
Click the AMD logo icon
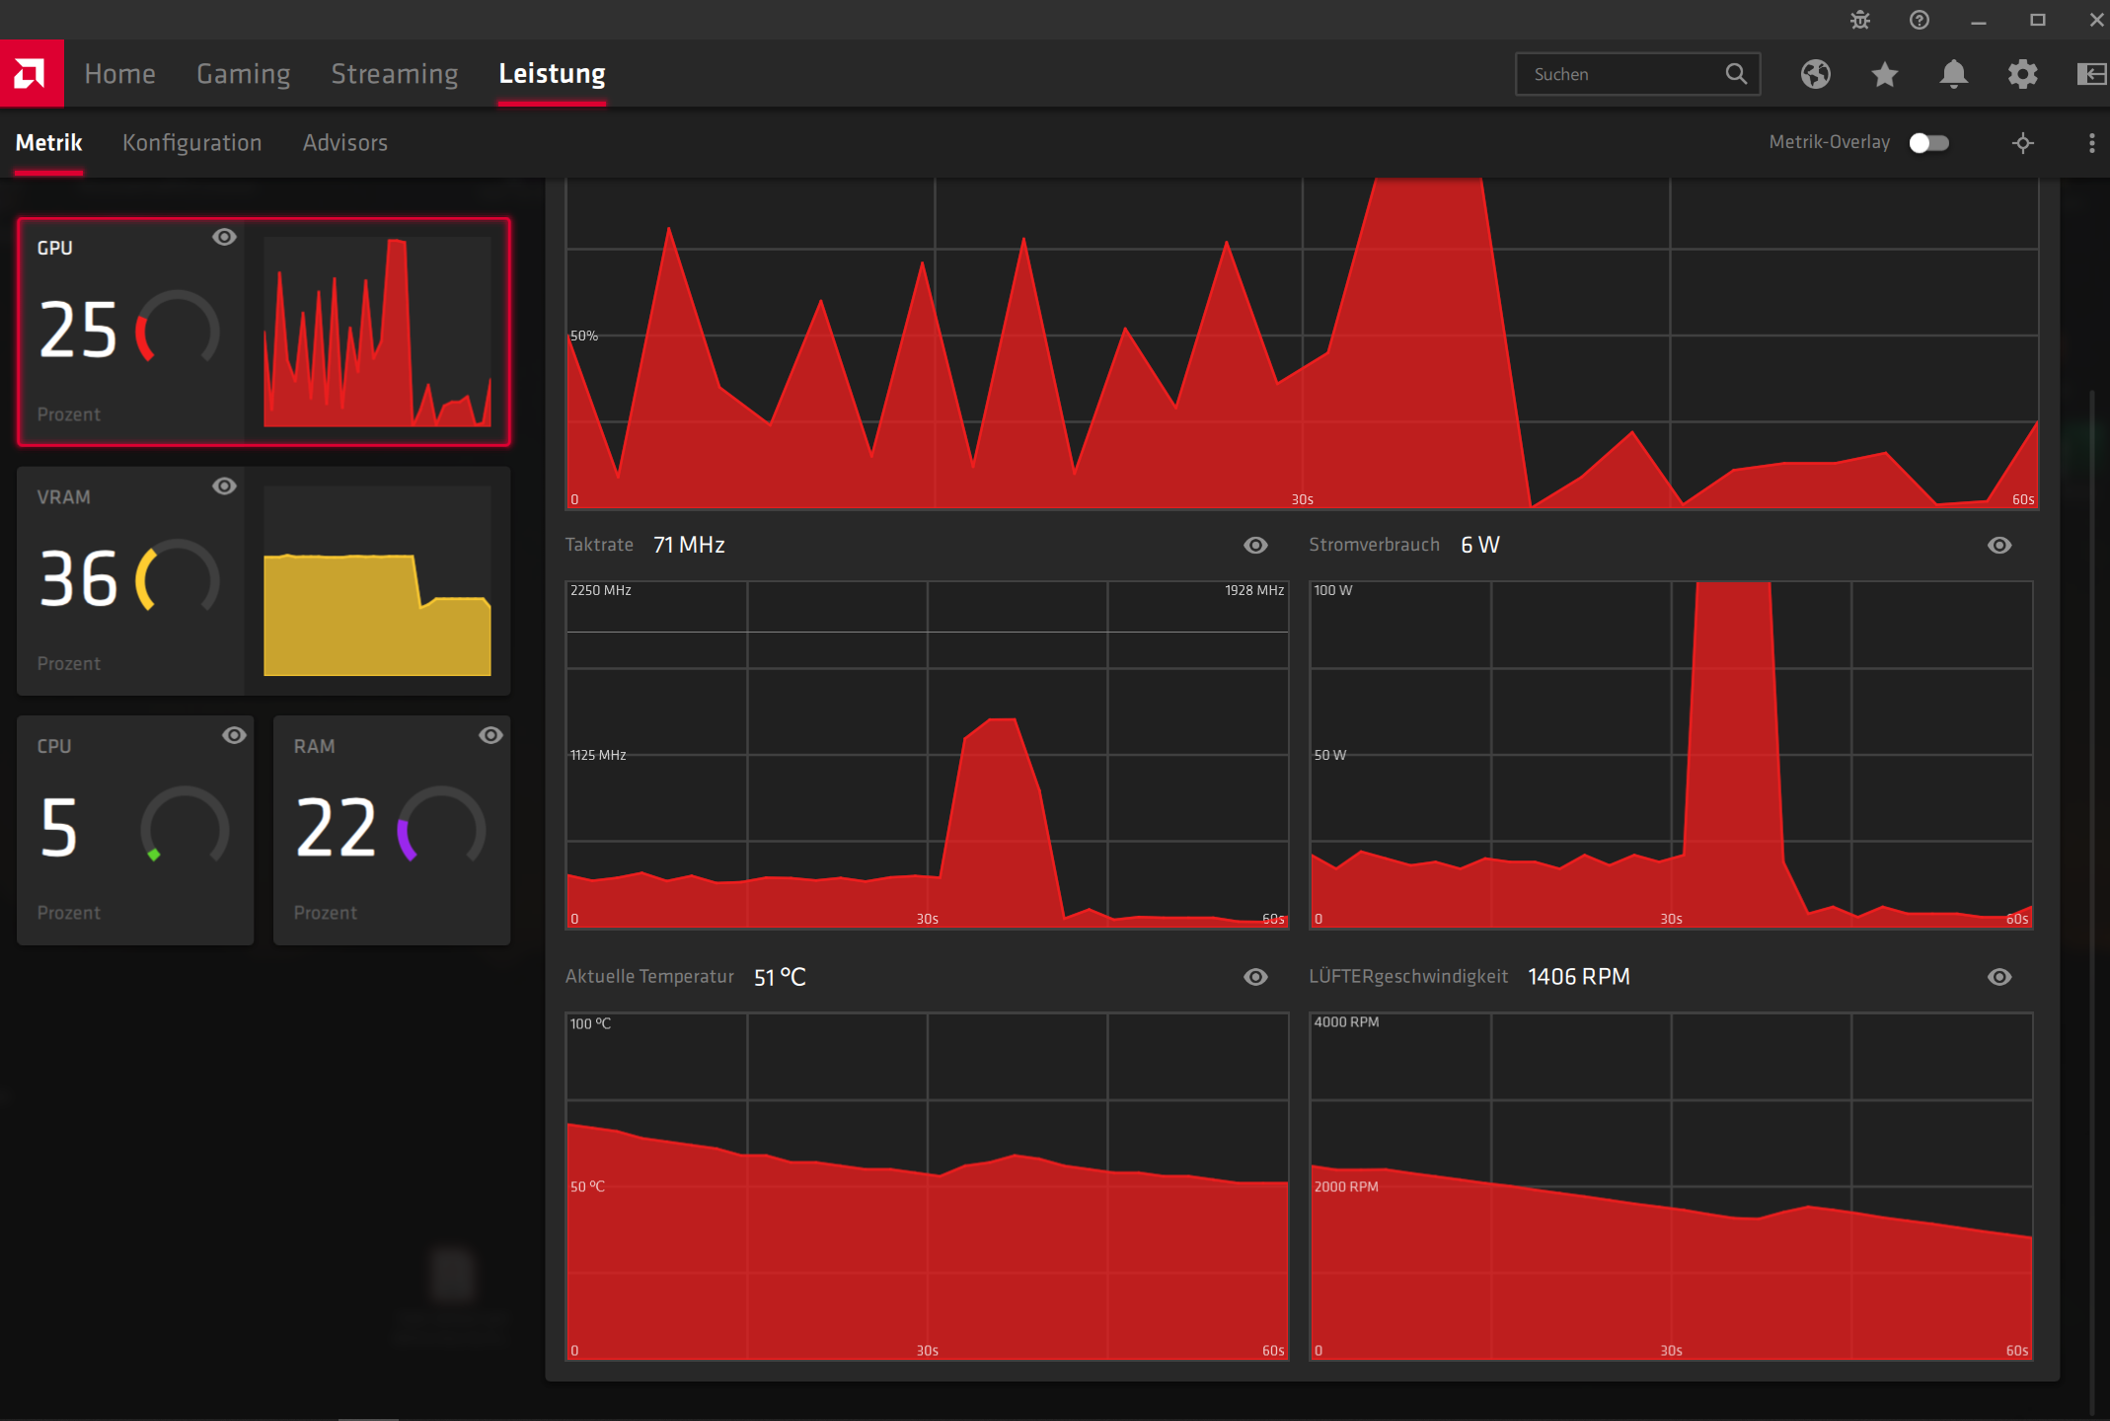[x=31, y=73]
